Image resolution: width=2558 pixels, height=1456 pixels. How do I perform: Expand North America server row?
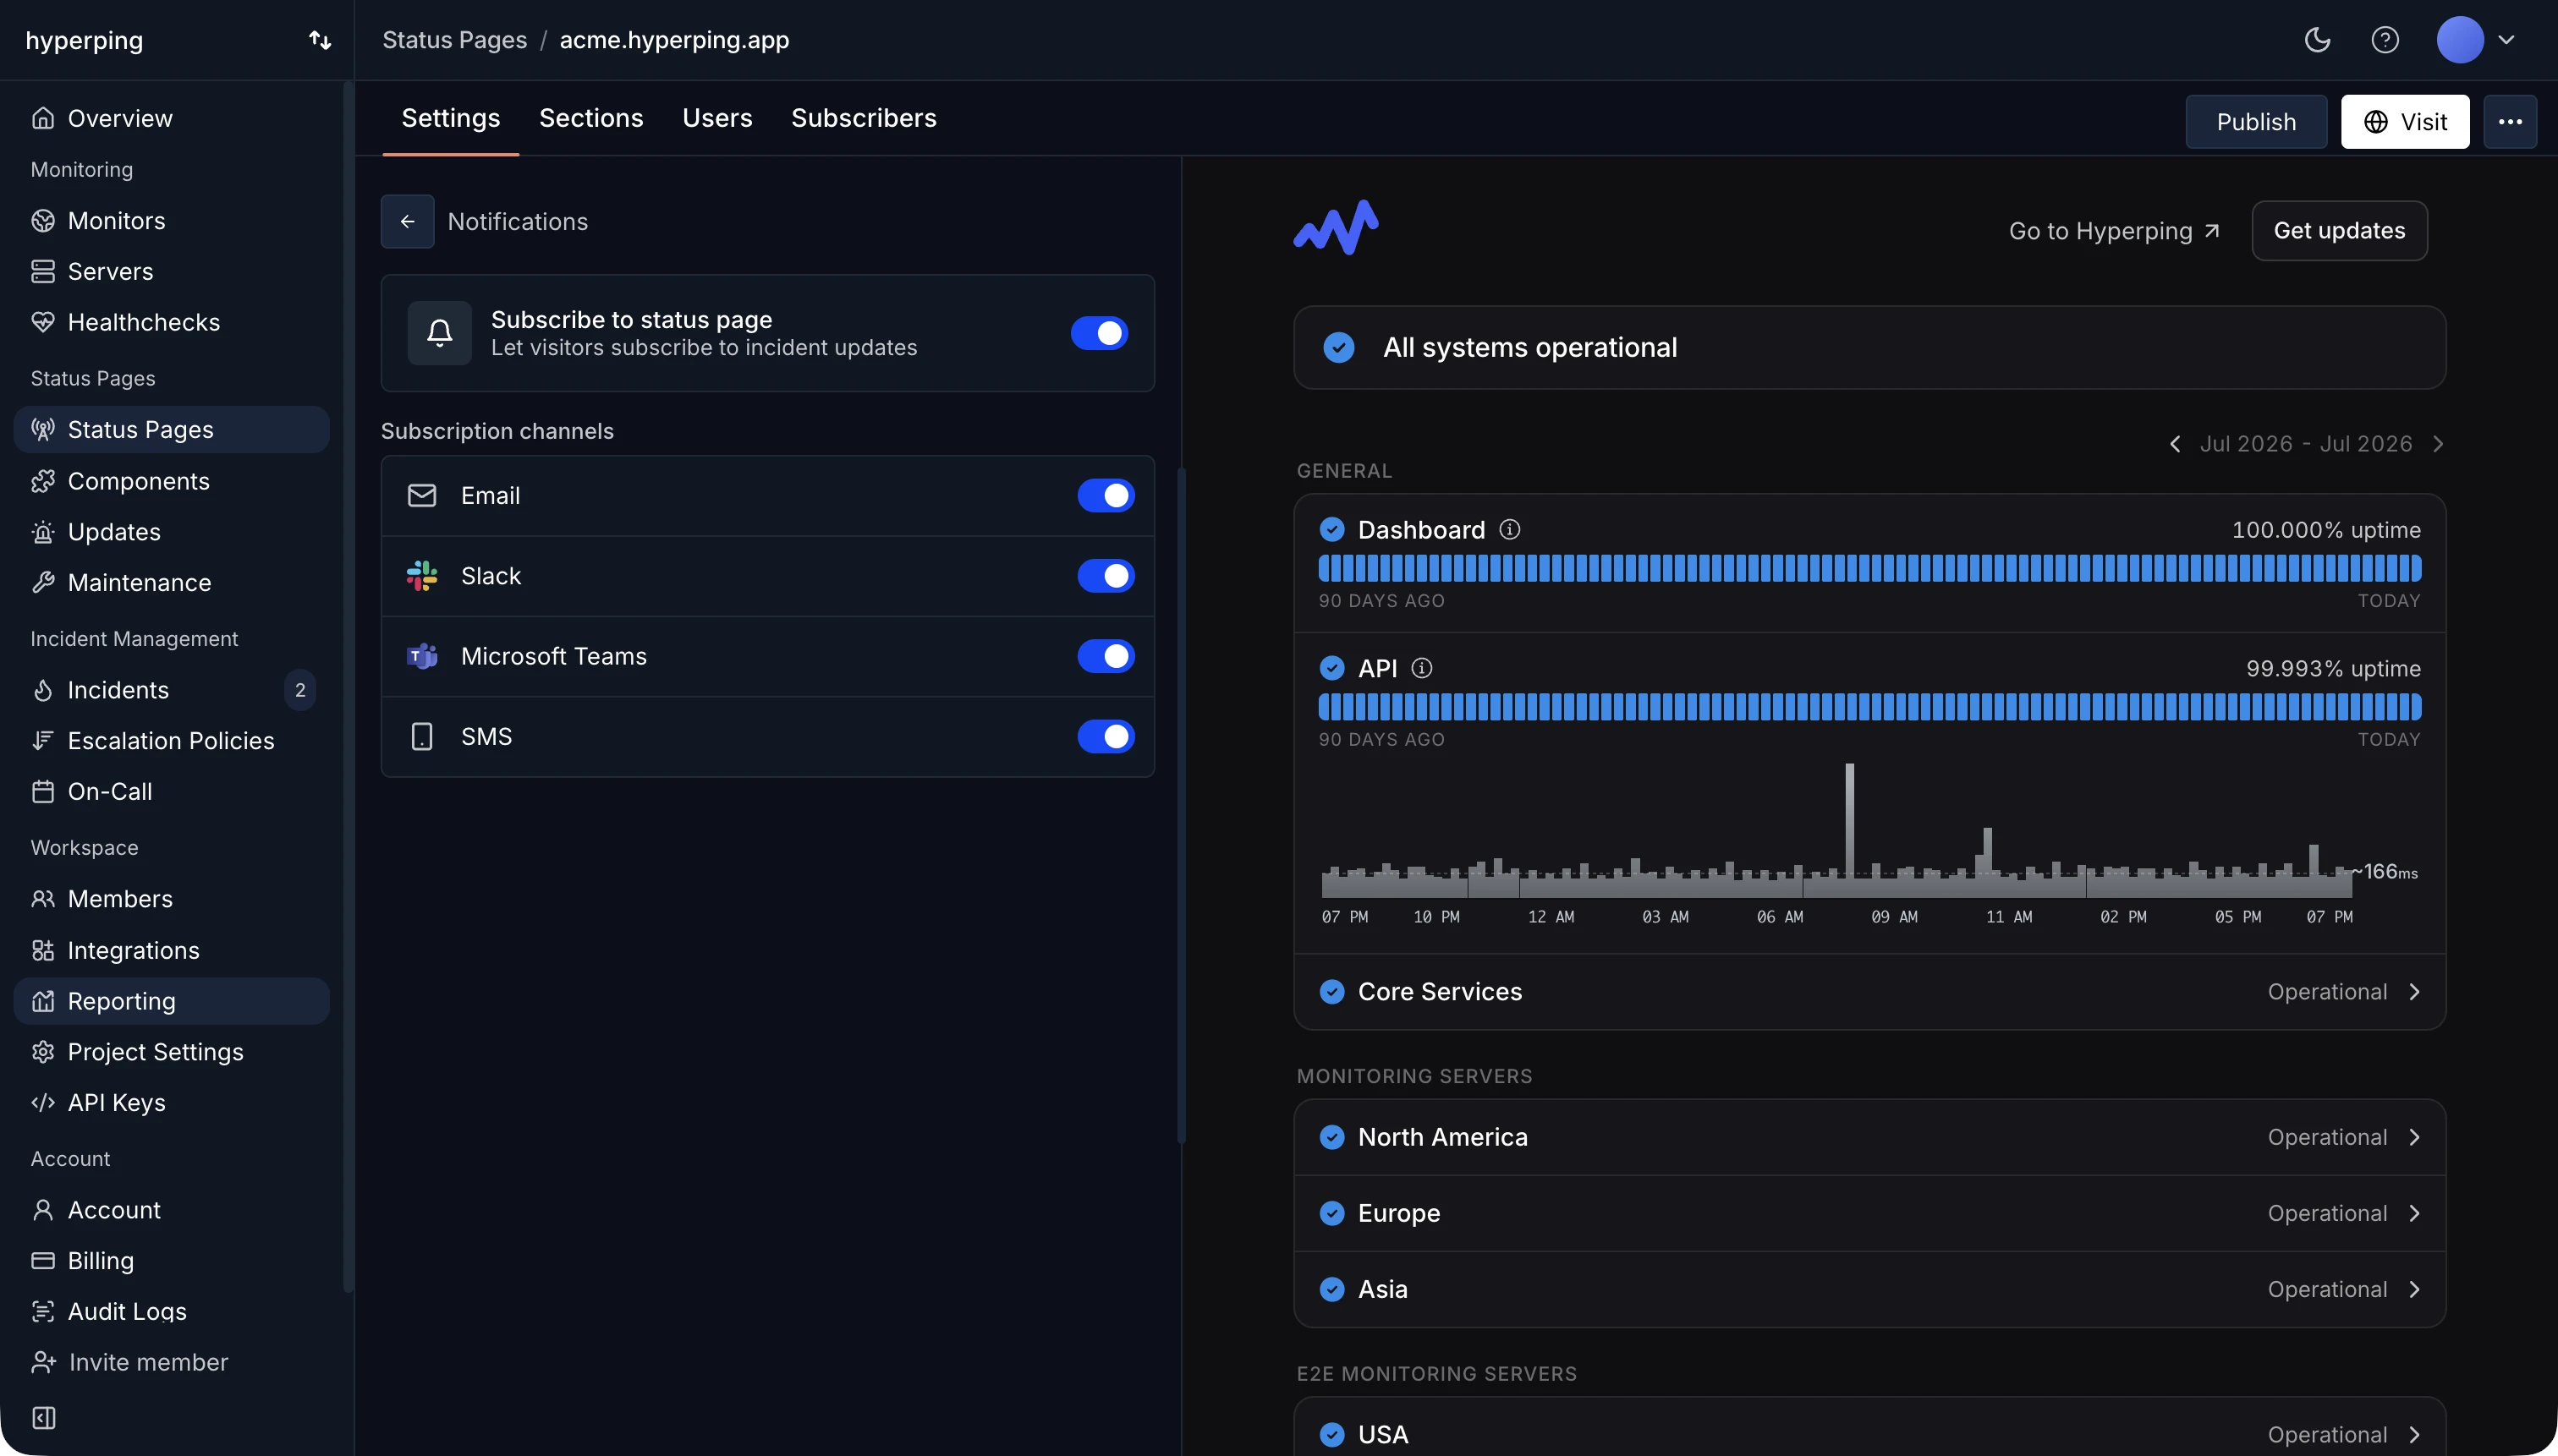(1869, 1138)
